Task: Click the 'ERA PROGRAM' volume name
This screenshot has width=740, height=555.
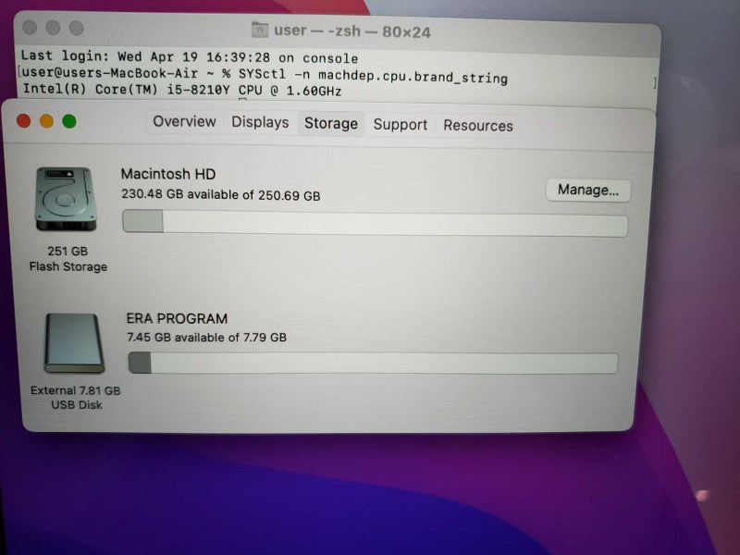Action: pos(177,318)
